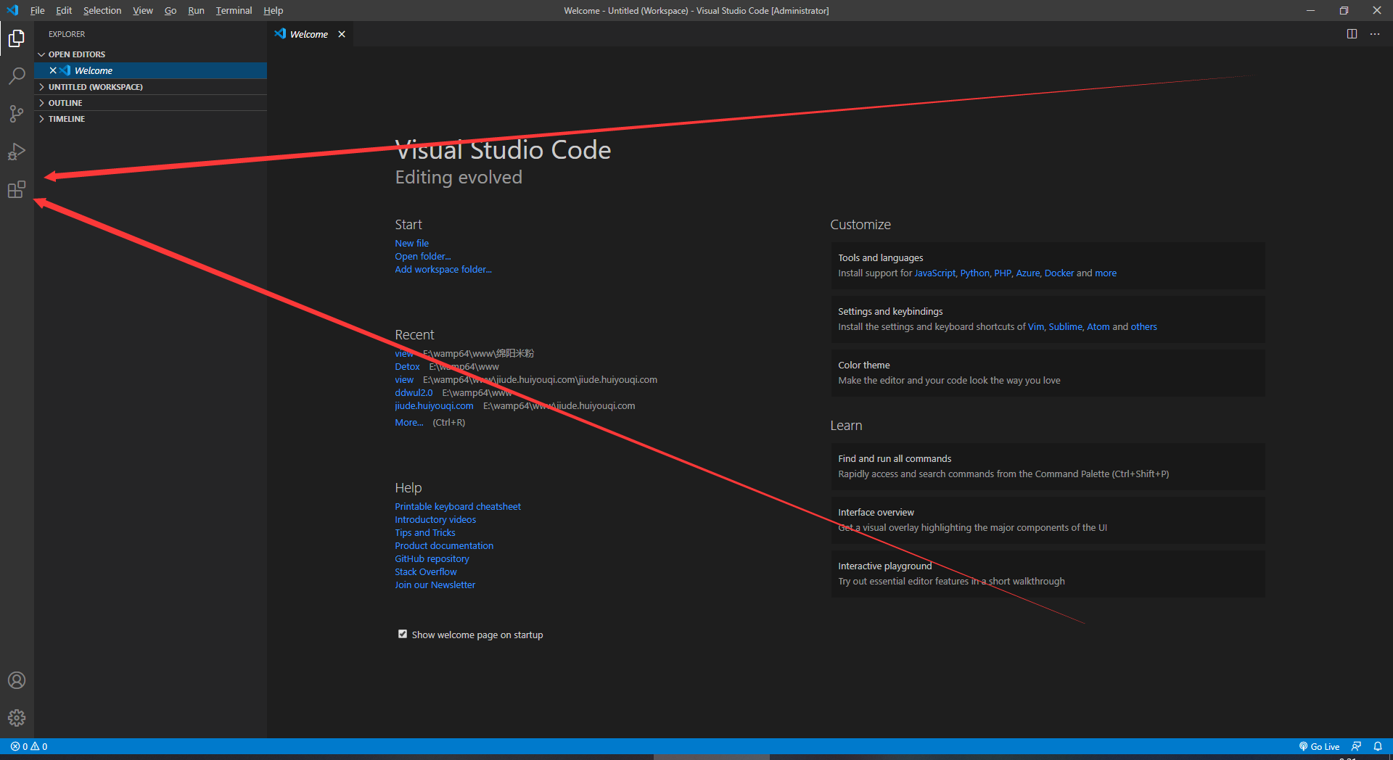Open the Manage gear icon
The width and height of the screenshot is (1393, 760).
pos(17,718)
